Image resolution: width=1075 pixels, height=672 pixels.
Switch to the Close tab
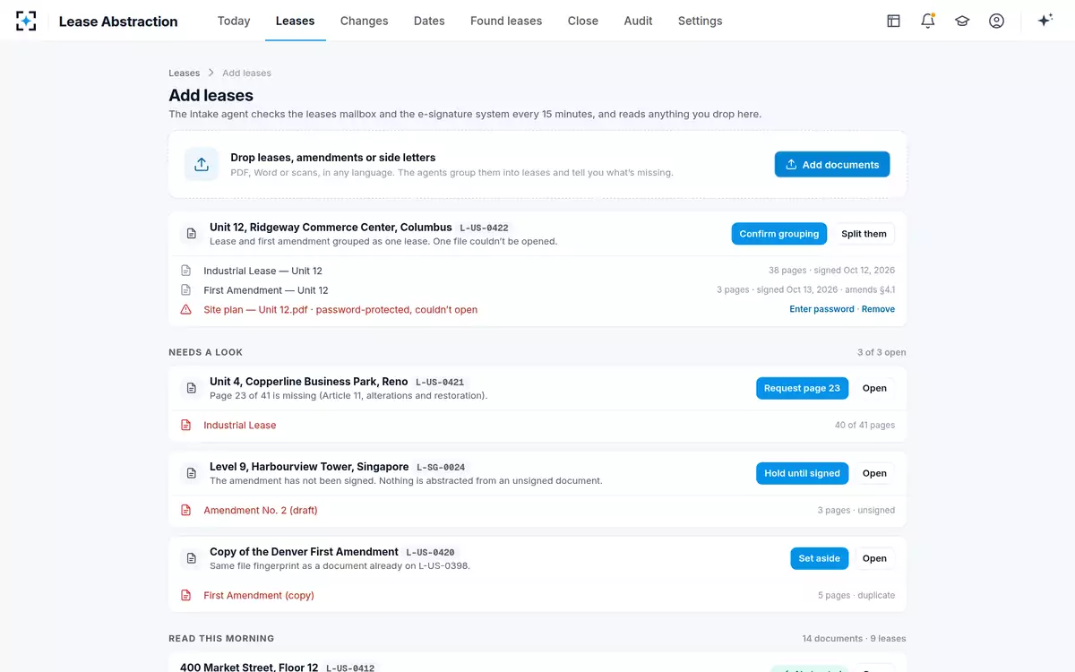tap(583, 21)
